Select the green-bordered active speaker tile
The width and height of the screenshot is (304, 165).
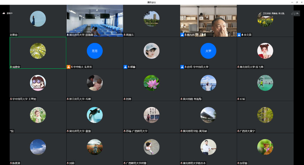coord(38,53)
